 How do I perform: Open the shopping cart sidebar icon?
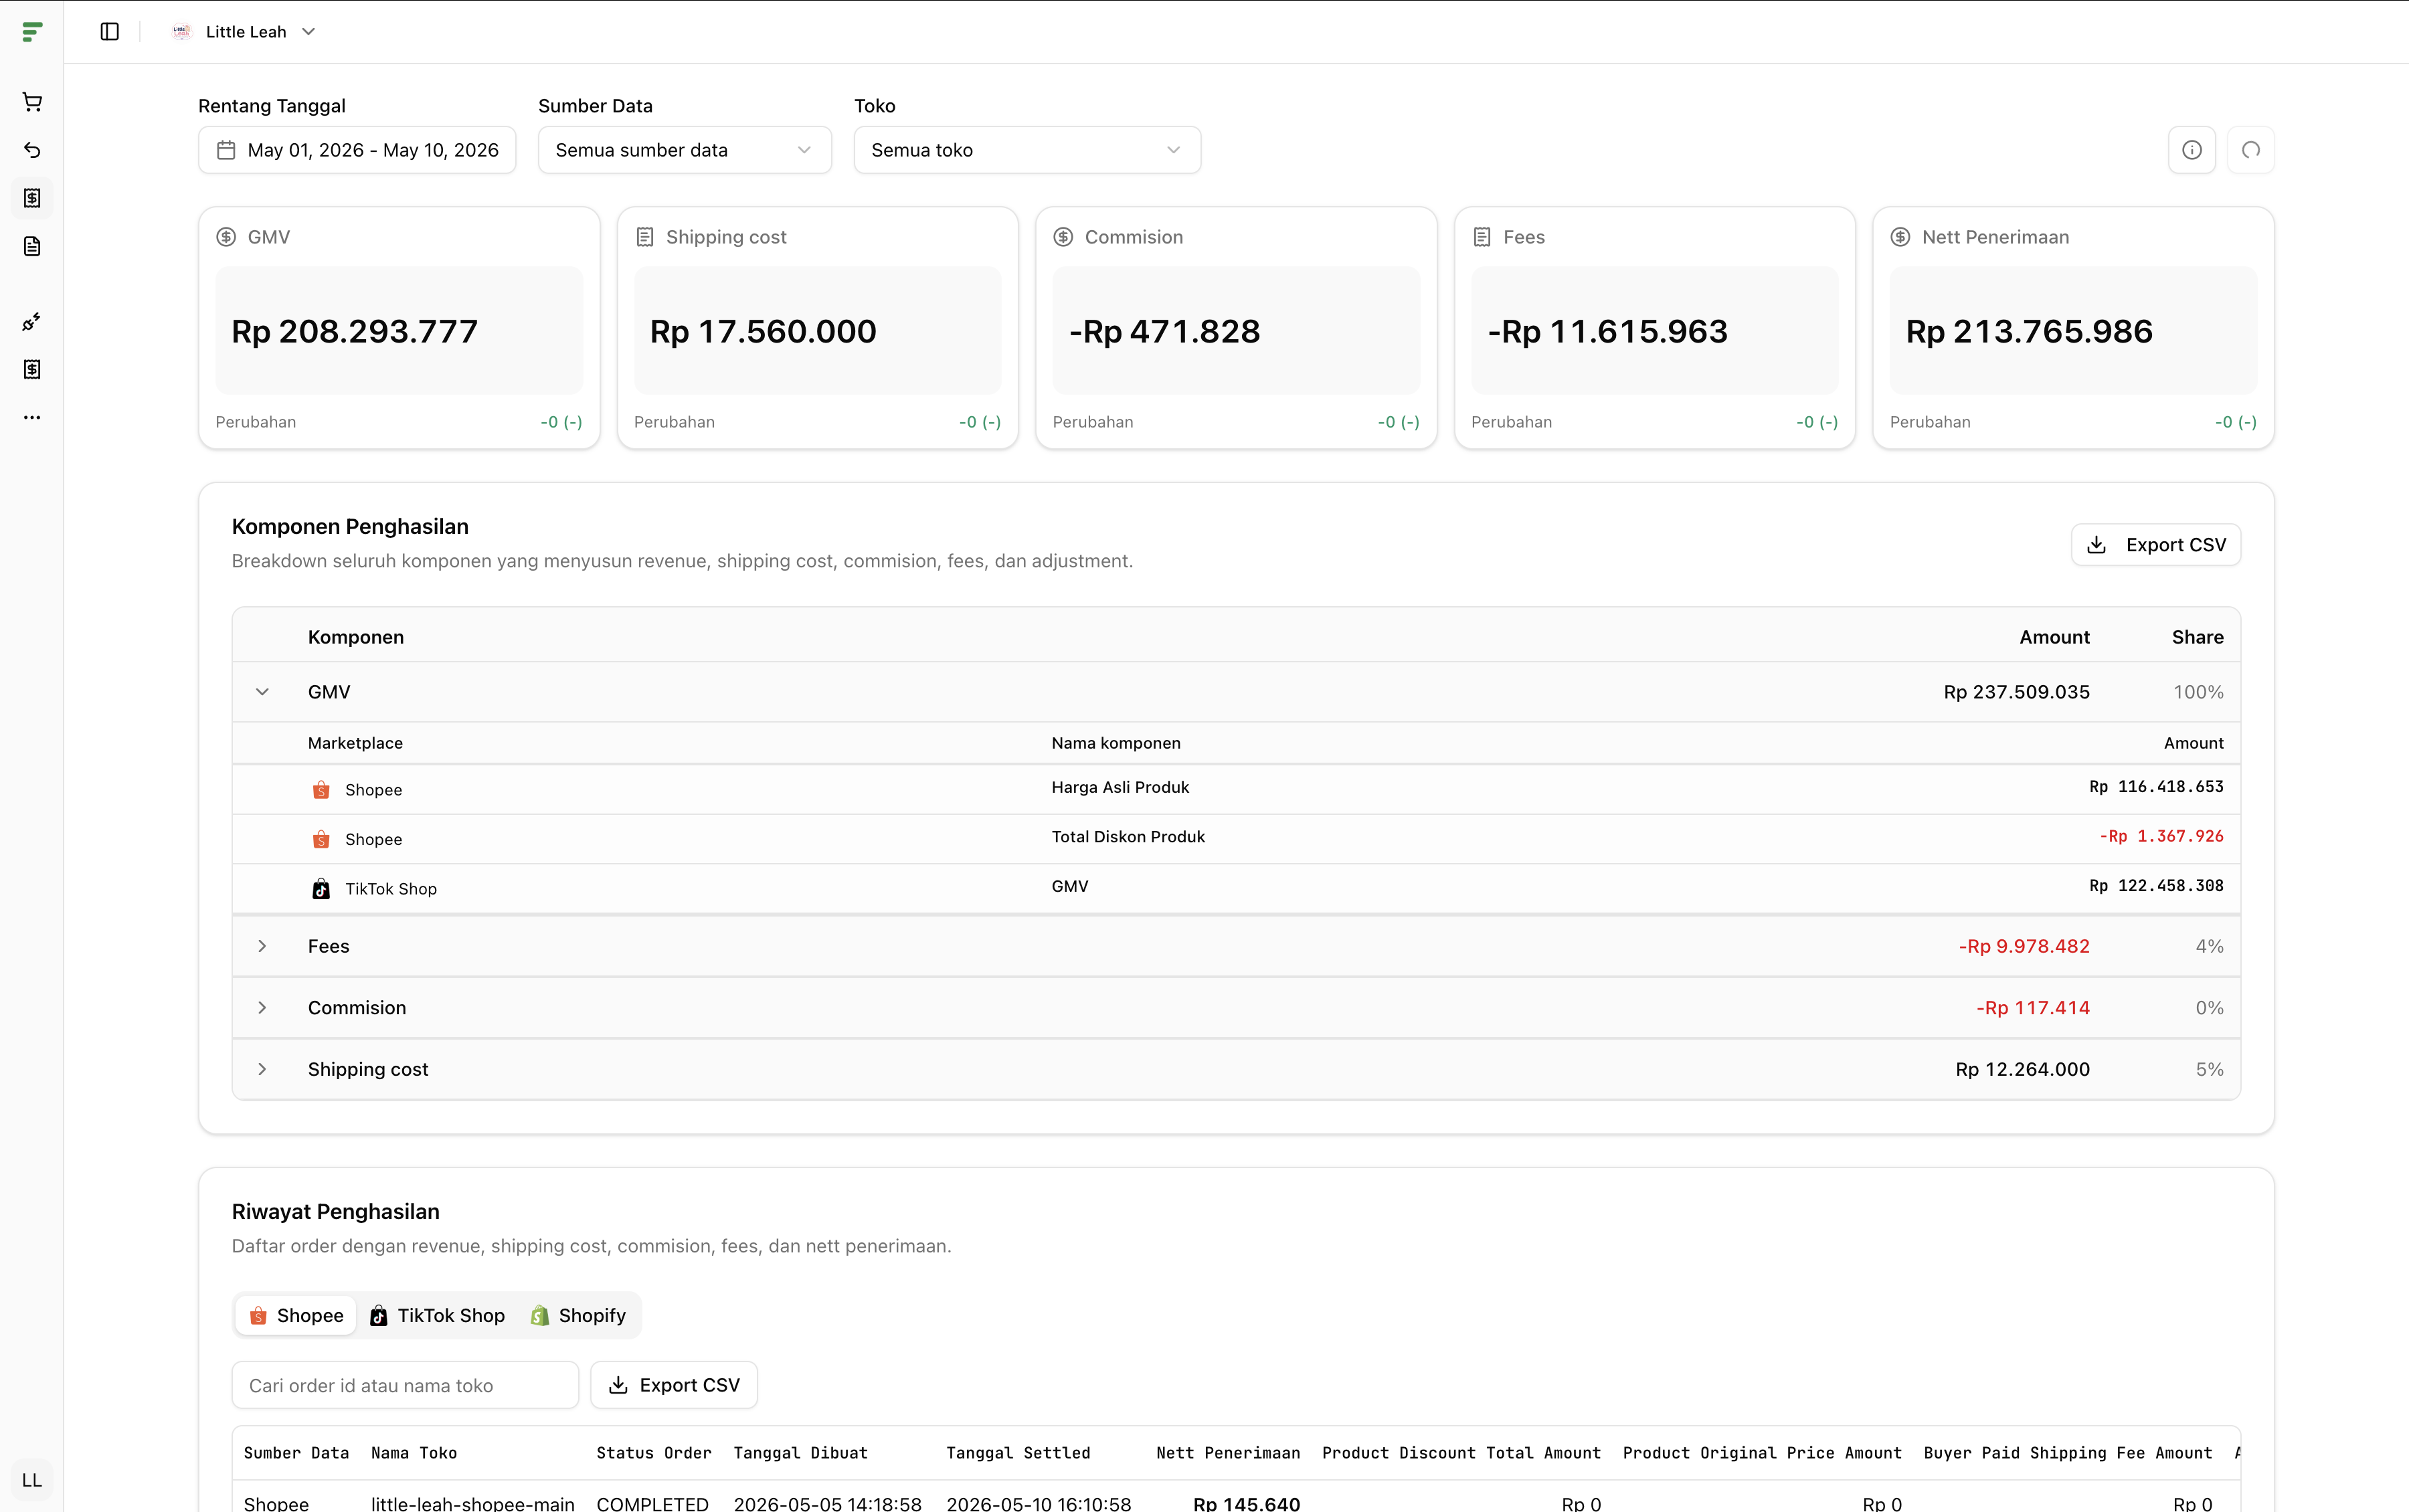click(x=32, y=102)
